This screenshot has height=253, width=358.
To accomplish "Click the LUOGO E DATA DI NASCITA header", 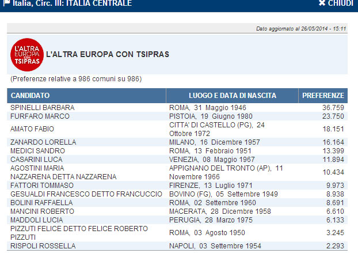I will pos(232,96).
